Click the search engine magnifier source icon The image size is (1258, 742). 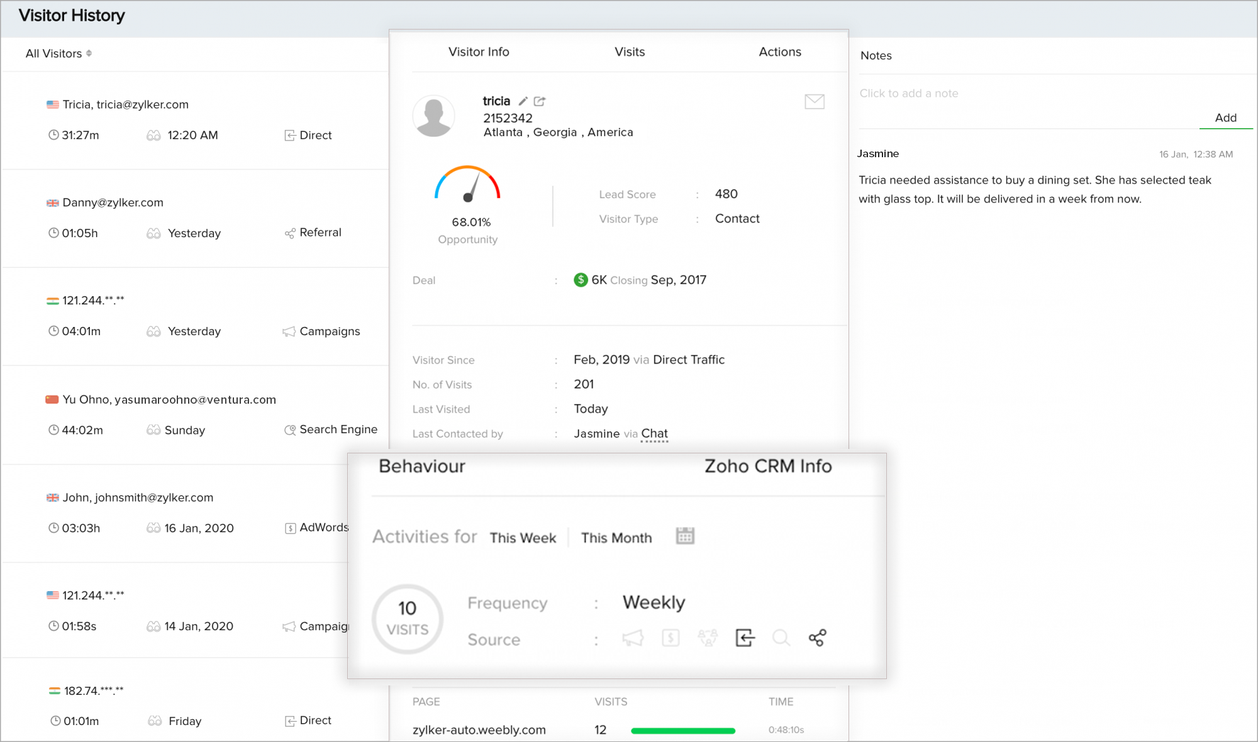pos(781,638)
